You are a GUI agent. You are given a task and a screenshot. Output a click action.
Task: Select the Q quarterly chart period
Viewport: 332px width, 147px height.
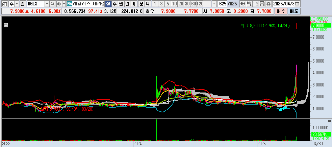pos(134,4)
